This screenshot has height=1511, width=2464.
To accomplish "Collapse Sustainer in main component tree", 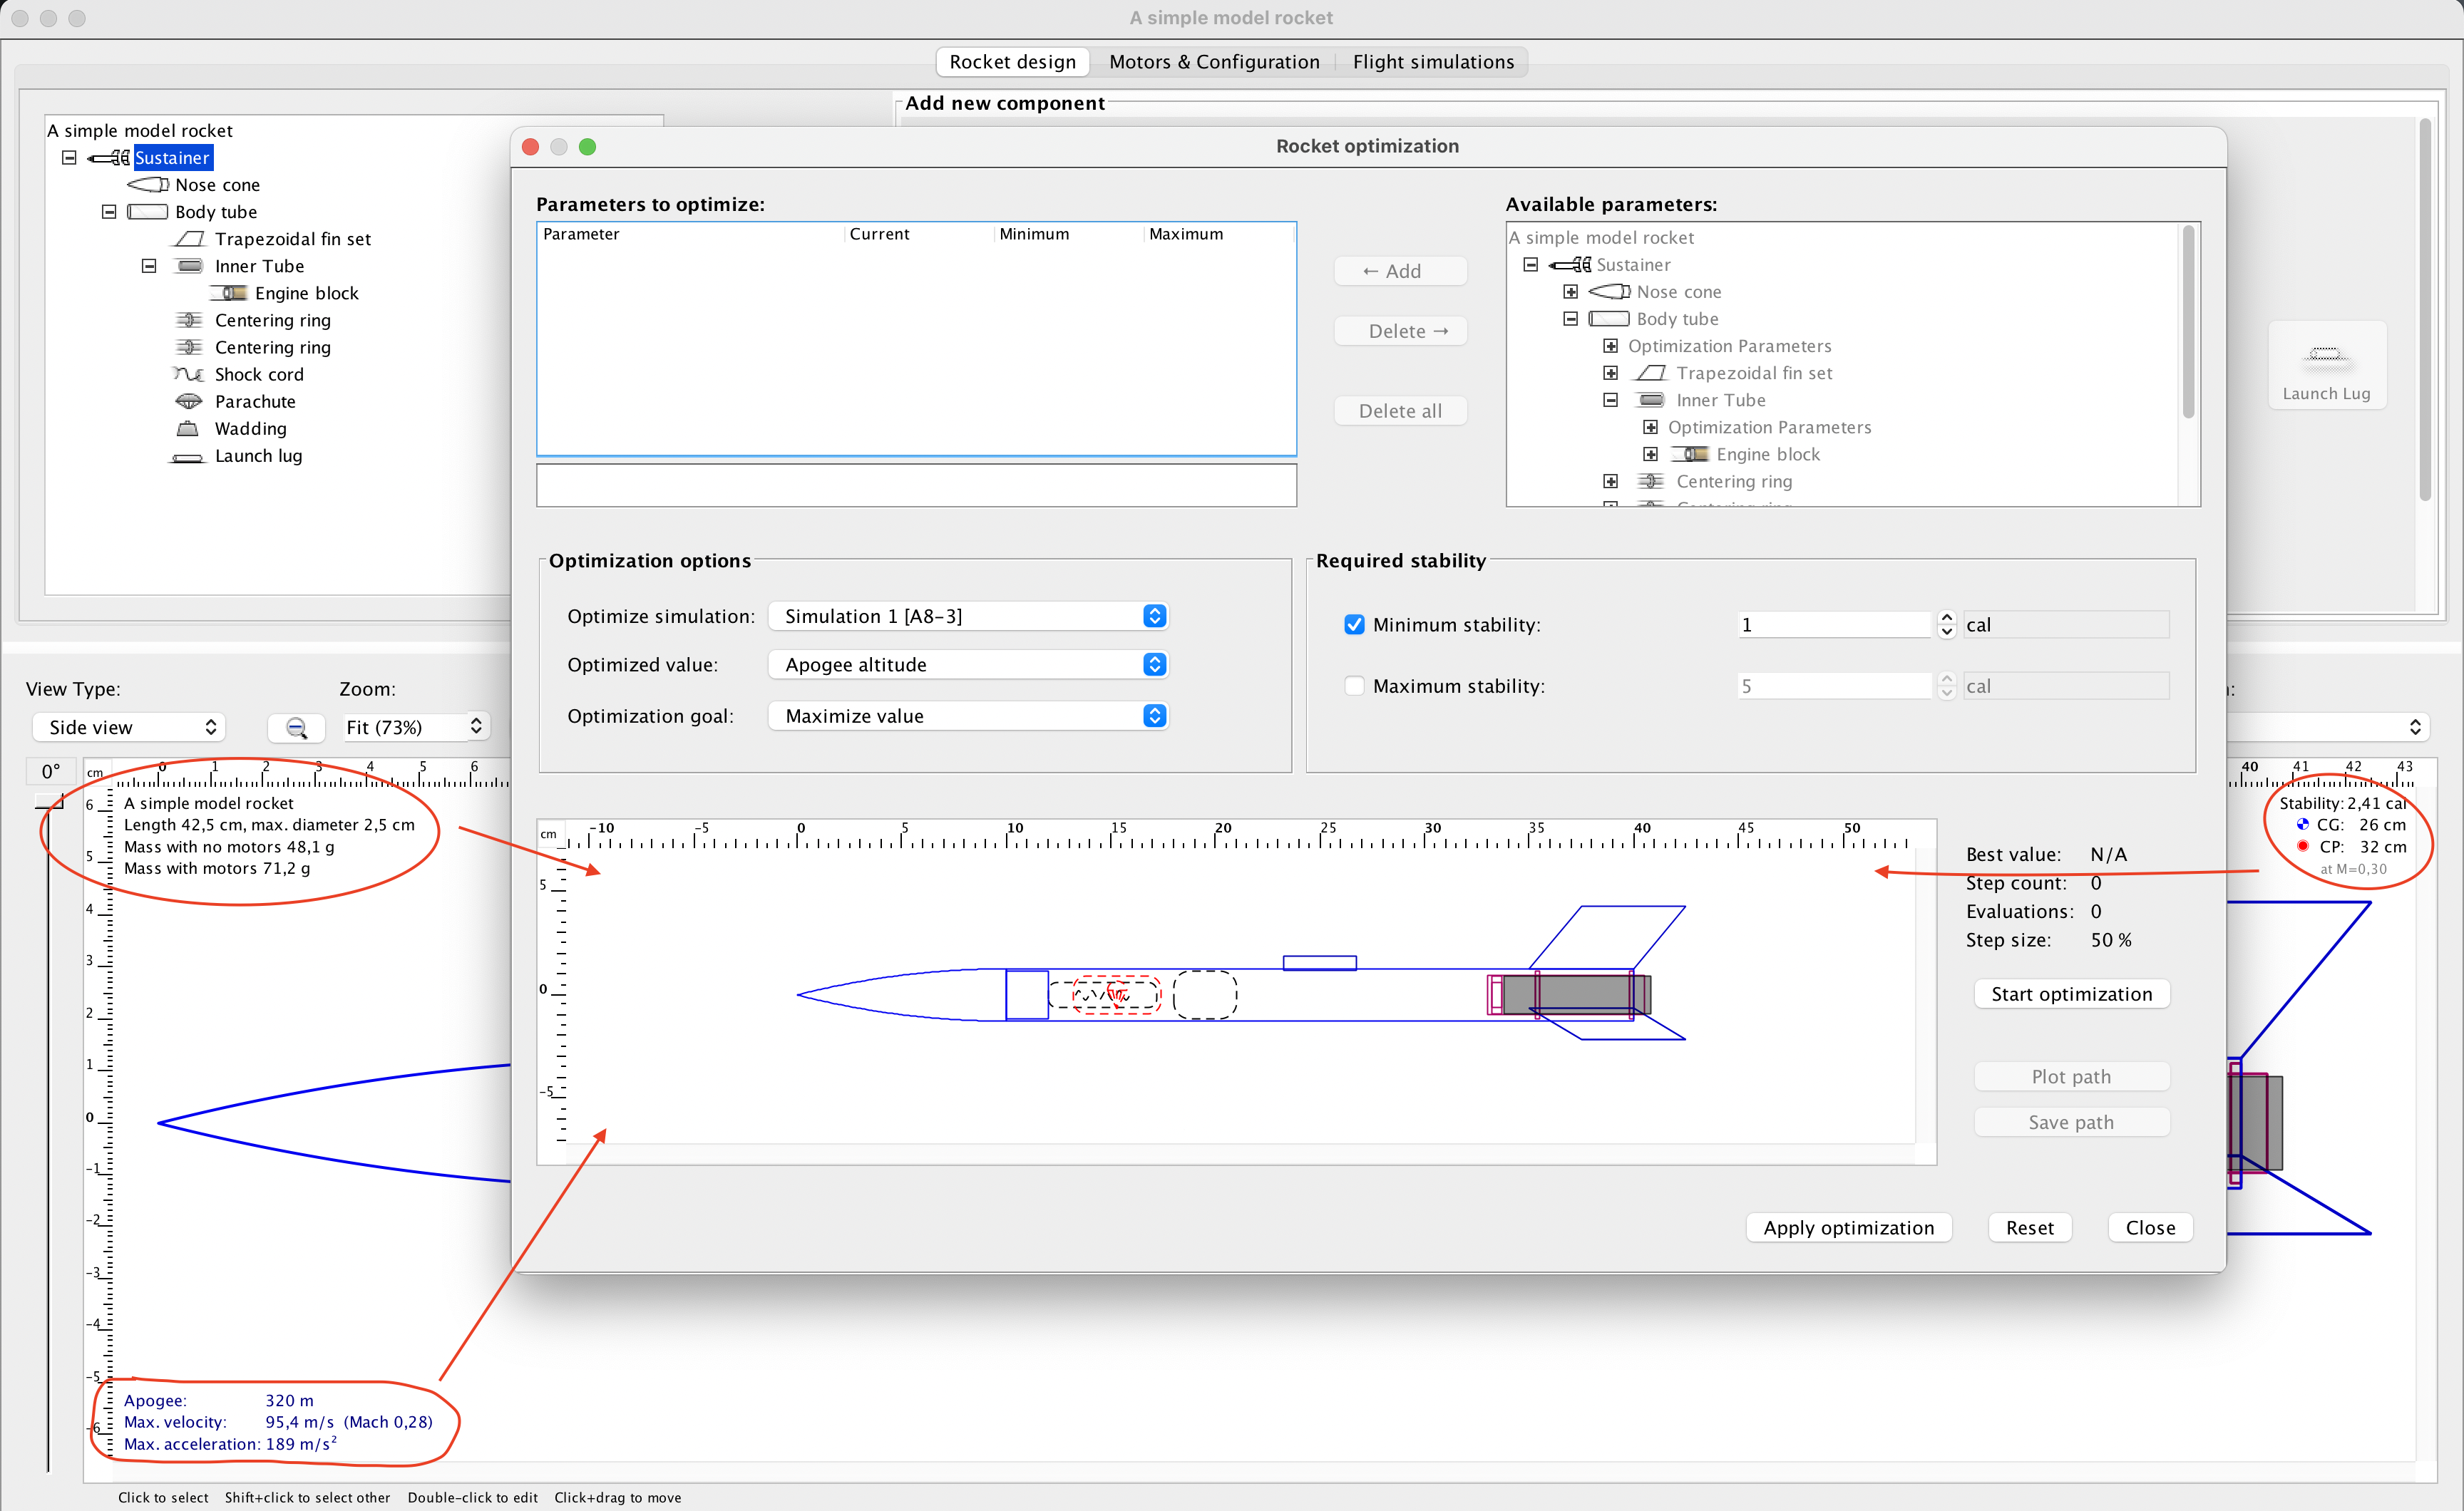I will point(69,158).
